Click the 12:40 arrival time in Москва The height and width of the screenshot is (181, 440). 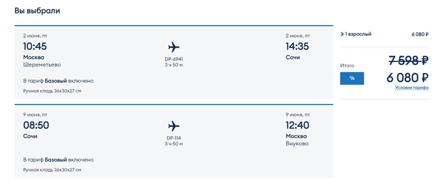297,125
